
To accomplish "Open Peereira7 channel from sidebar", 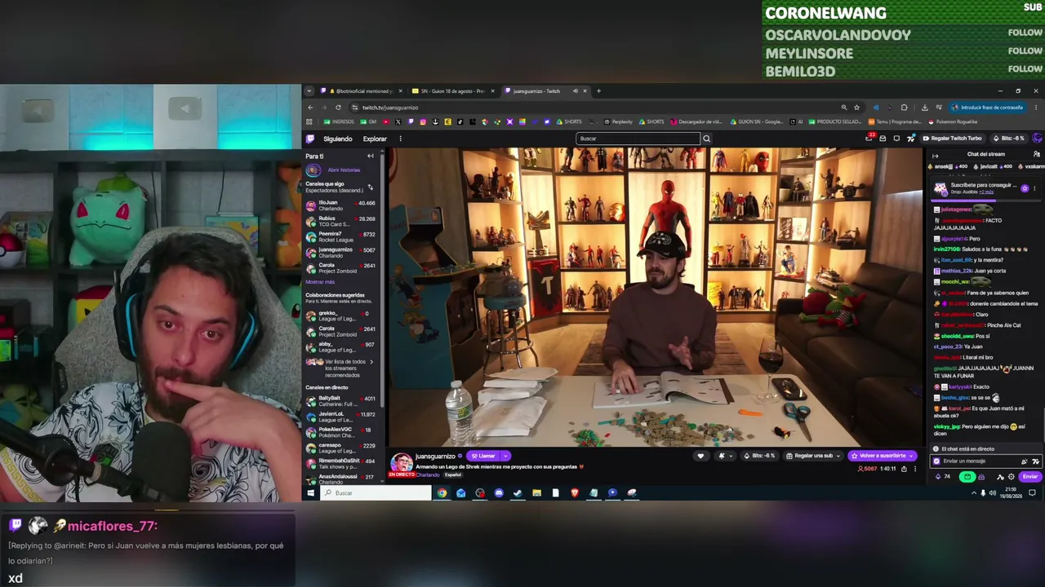I will (340, 236).
